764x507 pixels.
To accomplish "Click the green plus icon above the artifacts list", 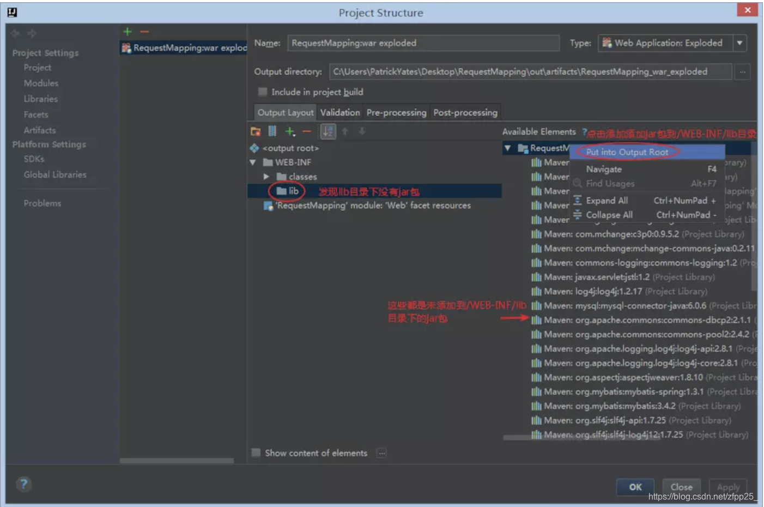I will coord(127,32).
